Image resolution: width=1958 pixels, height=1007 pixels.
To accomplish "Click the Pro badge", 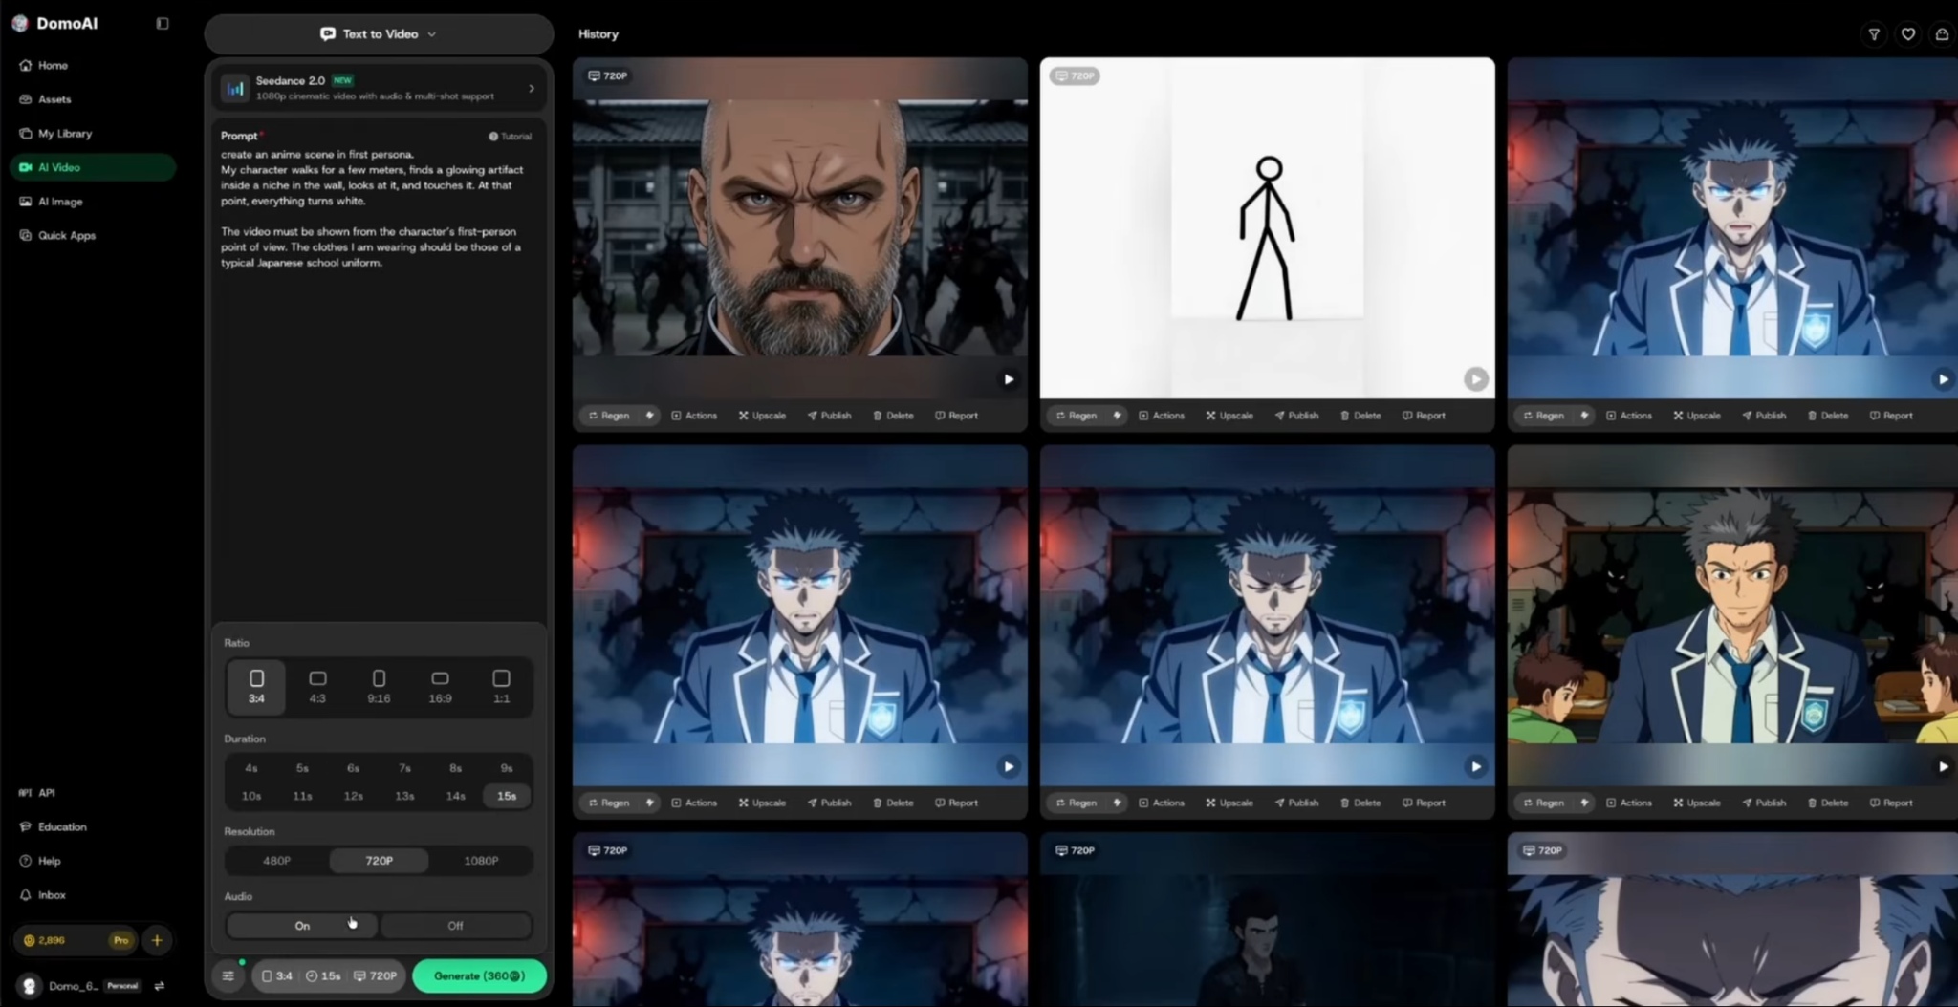I will pos(121,940).
